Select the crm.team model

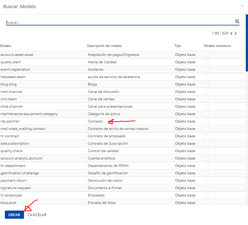(9, 99)
